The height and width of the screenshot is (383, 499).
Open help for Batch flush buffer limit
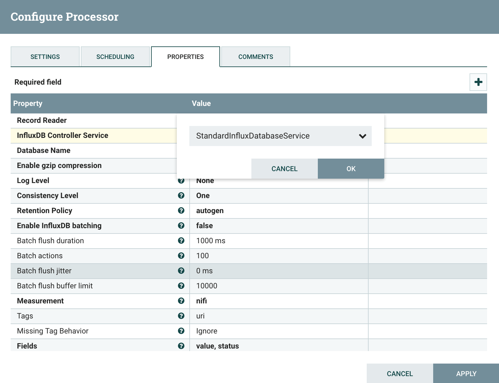pos(181,286)
